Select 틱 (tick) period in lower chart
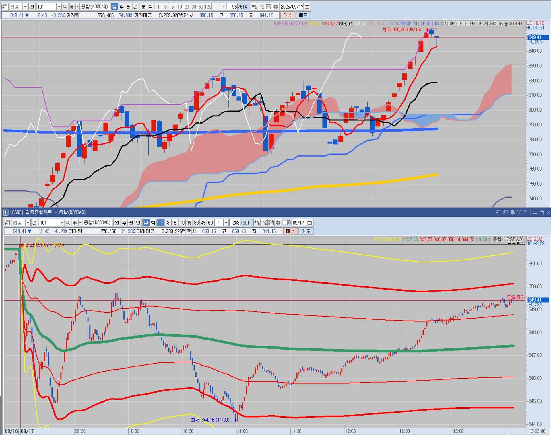 pos(153,223)
